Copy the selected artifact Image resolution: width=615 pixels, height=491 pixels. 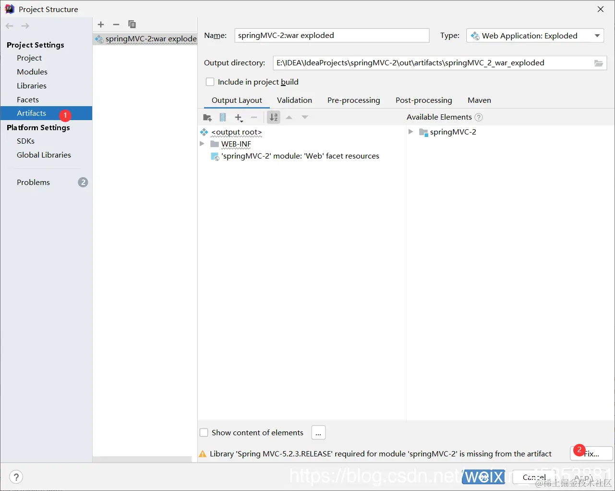coord(132,25)
